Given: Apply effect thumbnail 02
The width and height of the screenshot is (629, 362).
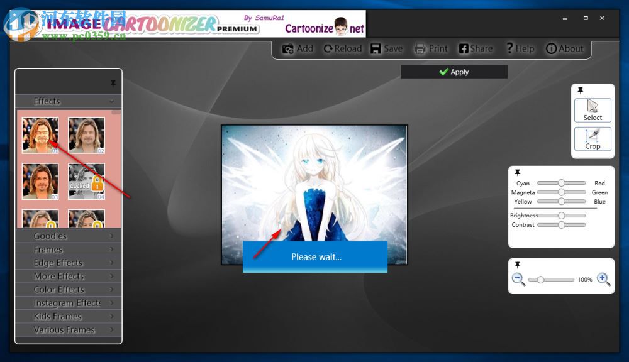Looking at the screenshot, I should (x=86, y=135).
